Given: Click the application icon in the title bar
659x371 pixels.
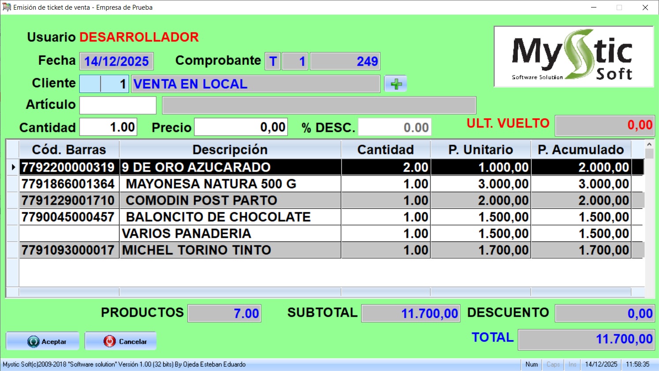Looking at the screenshot, I should coord(7,7).
